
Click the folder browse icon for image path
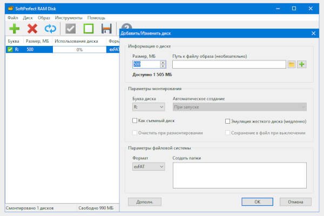292,64
